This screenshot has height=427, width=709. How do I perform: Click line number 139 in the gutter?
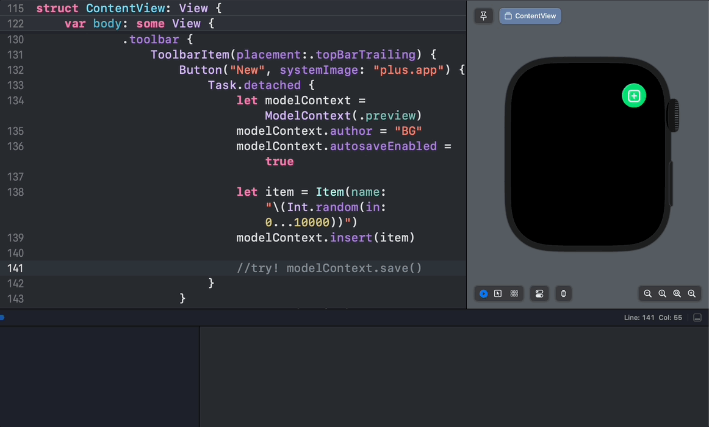point(15,238)
